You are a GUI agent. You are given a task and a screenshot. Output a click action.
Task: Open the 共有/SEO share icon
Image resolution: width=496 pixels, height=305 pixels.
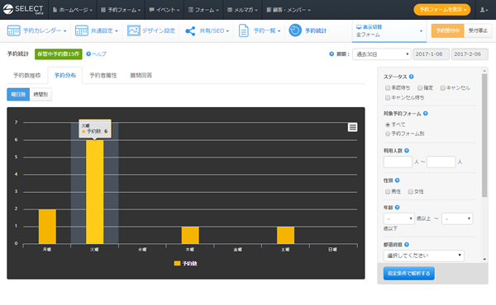(x=190, y=30)
